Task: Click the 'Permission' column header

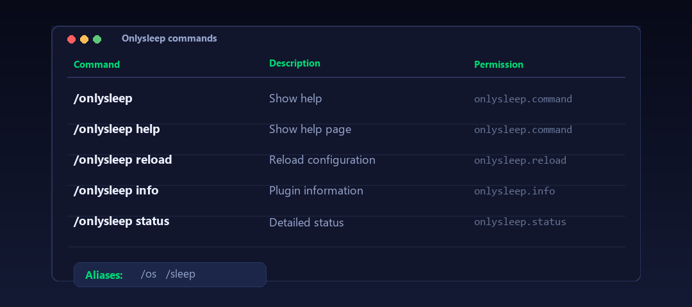Action: coord(498,65)
